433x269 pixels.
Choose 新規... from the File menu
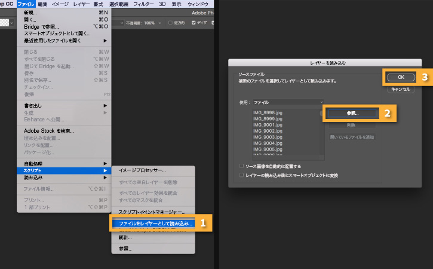64,13
